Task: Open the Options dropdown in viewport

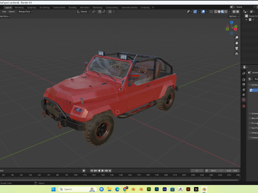Action: tap(234, 16)
